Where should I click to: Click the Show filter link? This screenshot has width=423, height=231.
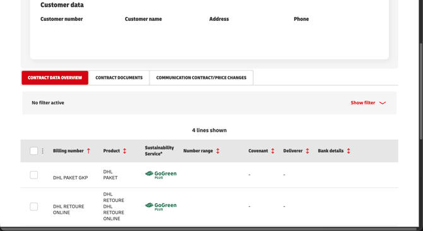[363, 103]
